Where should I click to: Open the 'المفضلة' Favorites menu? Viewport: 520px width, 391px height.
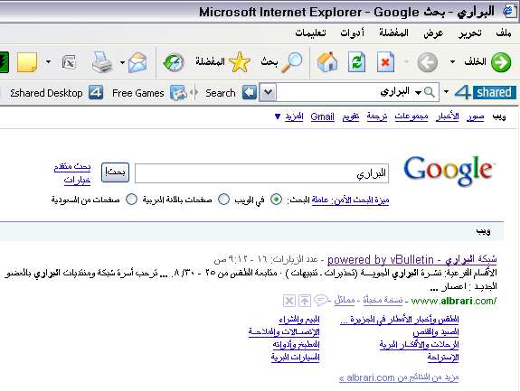(x=393, y=33)
